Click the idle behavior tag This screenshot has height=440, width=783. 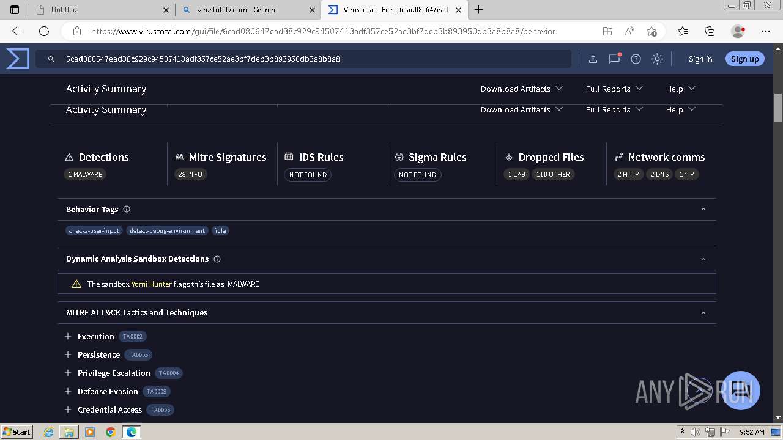pos(220,230)
